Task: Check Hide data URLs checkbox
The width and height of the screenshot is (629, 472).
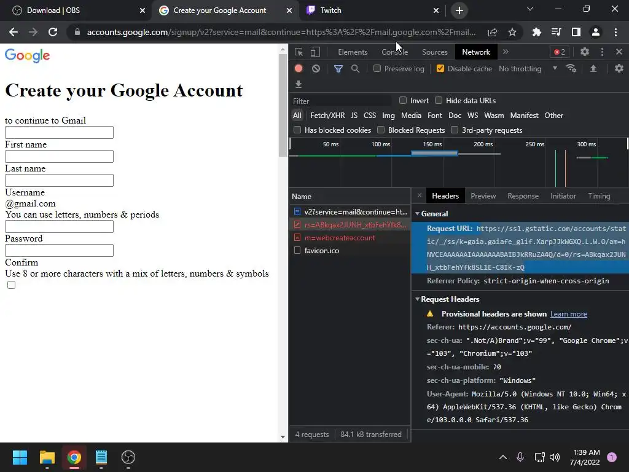Action: point(439,100)
